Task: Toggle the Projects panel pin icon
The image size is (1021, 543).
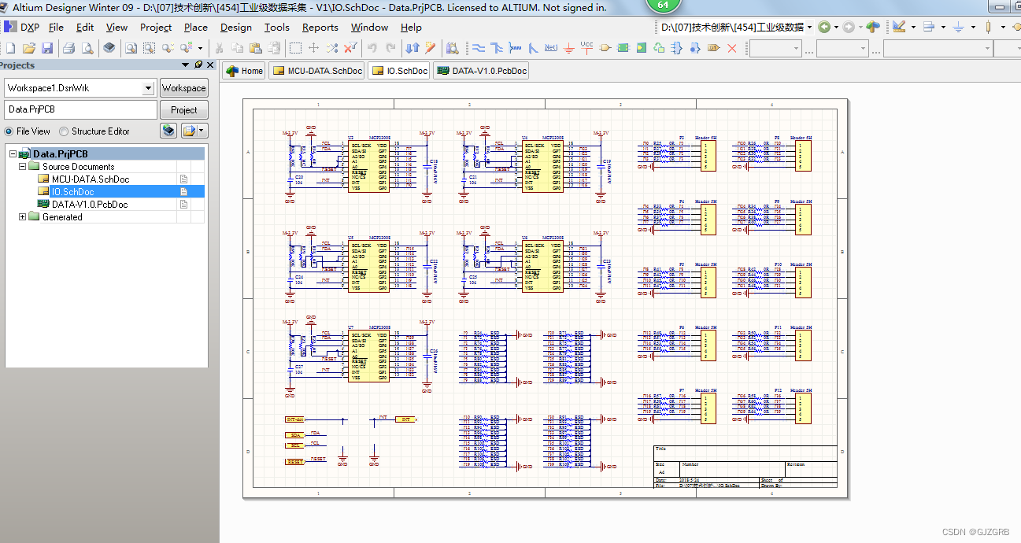Action: (197, 65)
